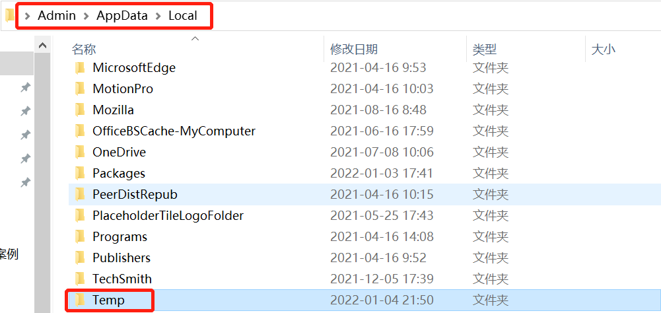The width and height of the screenshot is (661, 313).
Task: Sort by 名称 column header
Action: click(x=84, y=50)
